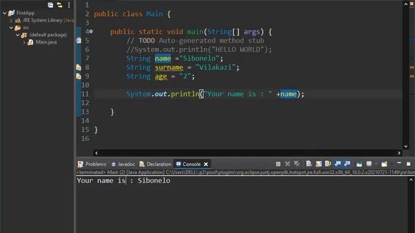The width and height of the screenshot is (415, 233).
Task: Click overview ruler warning for line 8
Action: (412, 67)
